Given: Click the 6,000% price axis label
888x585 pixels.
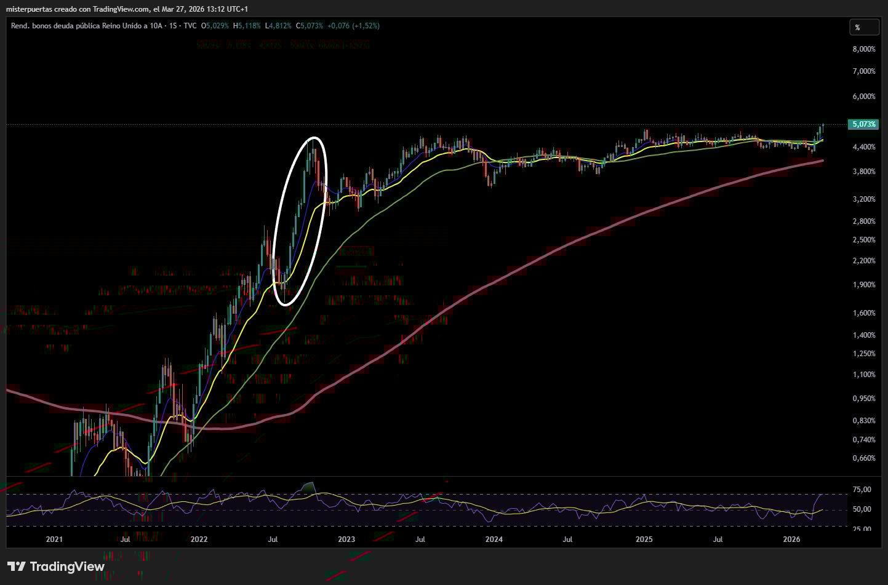Looking at the screenshot, I should pyautogui.click(x=864, y=97).
